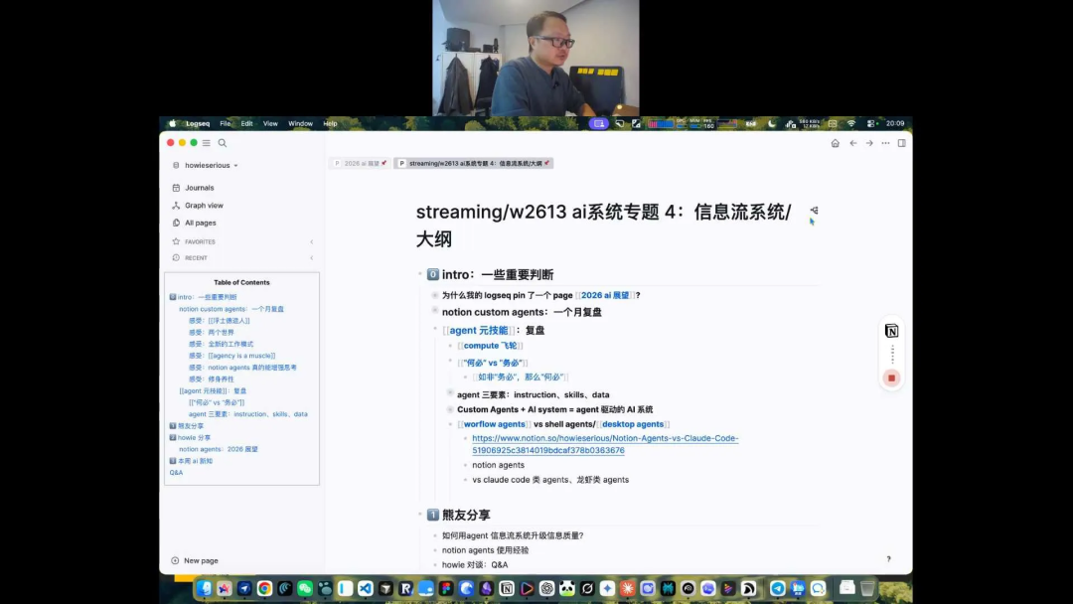Image resolution: width=1073 pixels, height=604 pixels.
Task: Select 感受：两个世界 in Table of Contents
Action: [212, 333]
